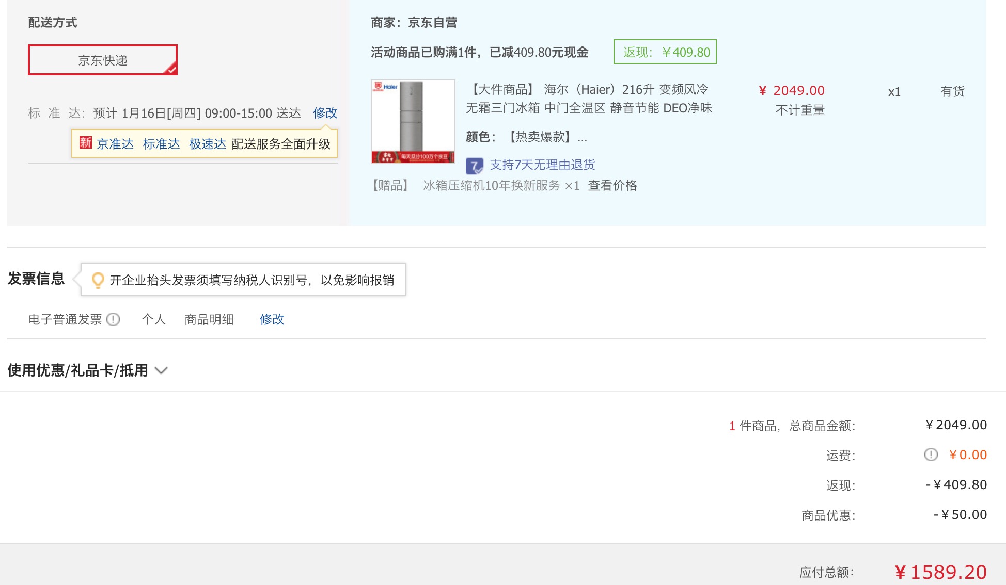
Task: Click the ¥2049.00 red item price
Action: [x=792, y=91]
